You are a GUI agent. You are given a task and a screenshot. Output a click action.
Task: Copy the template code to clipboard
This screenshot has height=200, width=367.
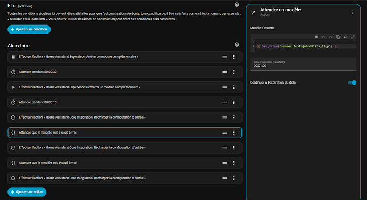[x=338, y=37]
